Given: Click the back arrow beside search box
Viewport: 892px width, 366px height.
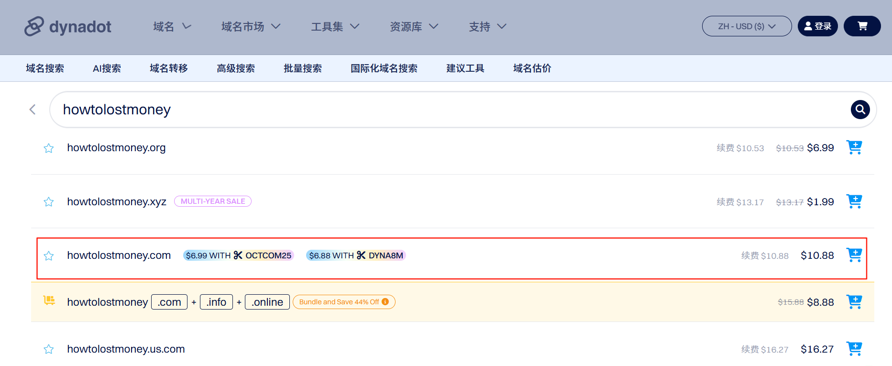Looking at the screenshot, I should coord(33,110).
